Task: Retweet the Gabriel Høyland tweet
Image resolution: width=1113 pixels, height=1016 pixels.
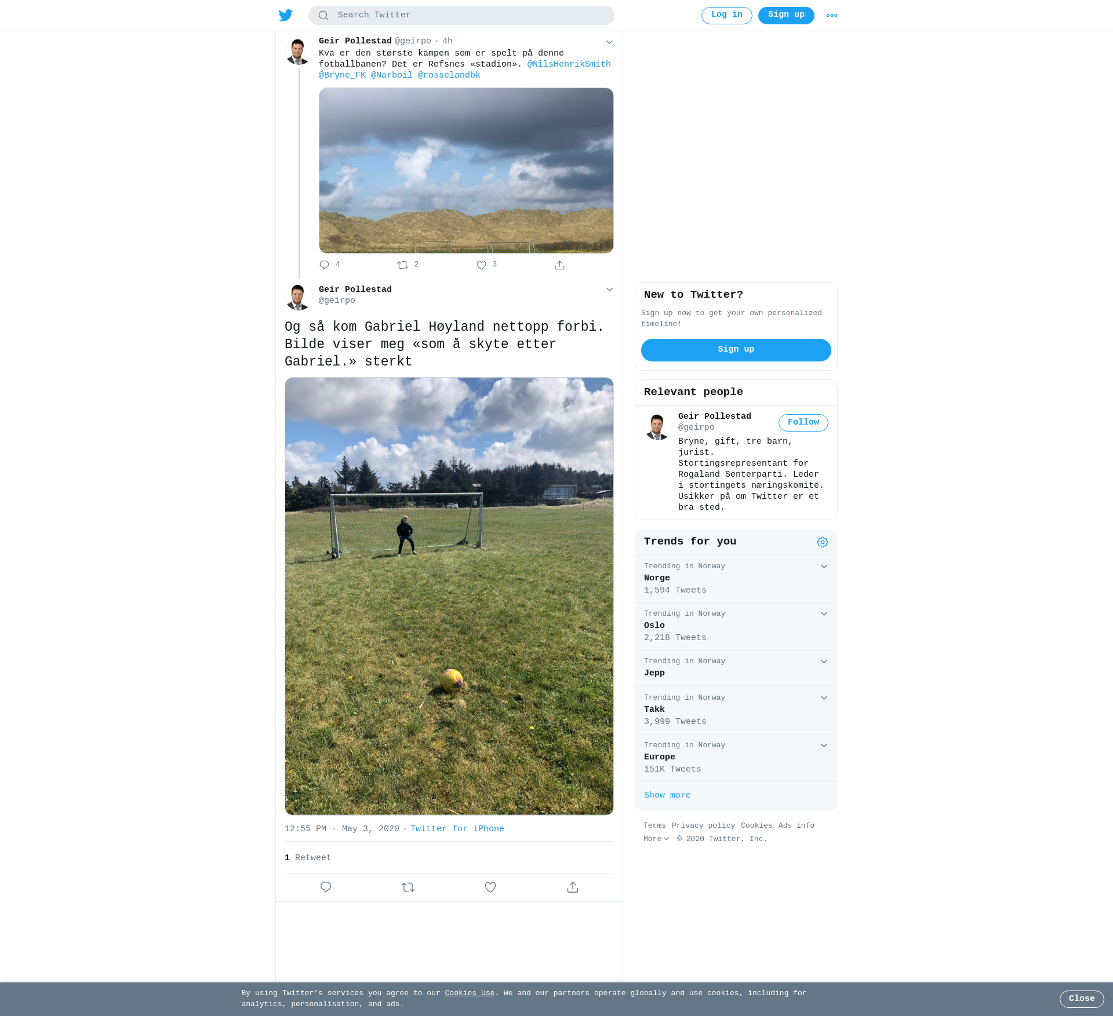Action: (408, 887)
